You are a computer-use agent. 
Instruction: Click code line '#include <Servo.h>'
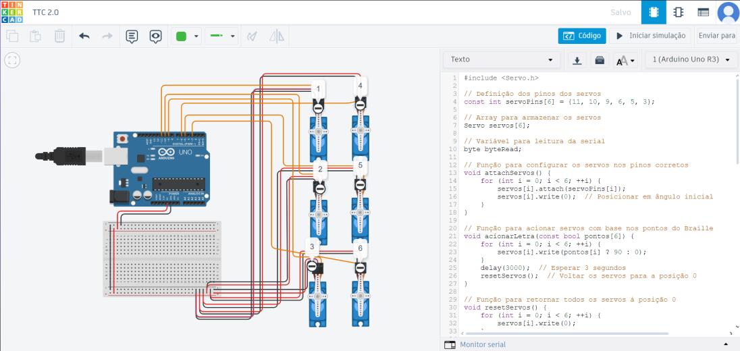[x=501, y=78]
